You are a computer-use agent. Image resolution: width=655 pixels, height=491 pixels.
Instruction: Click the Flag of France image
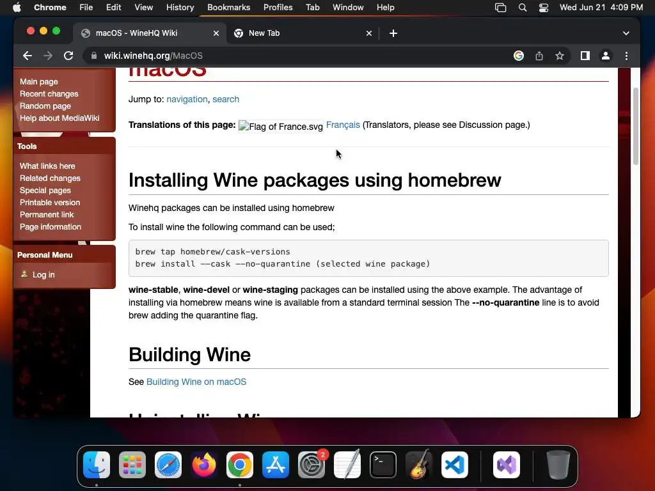pos(280,127)
